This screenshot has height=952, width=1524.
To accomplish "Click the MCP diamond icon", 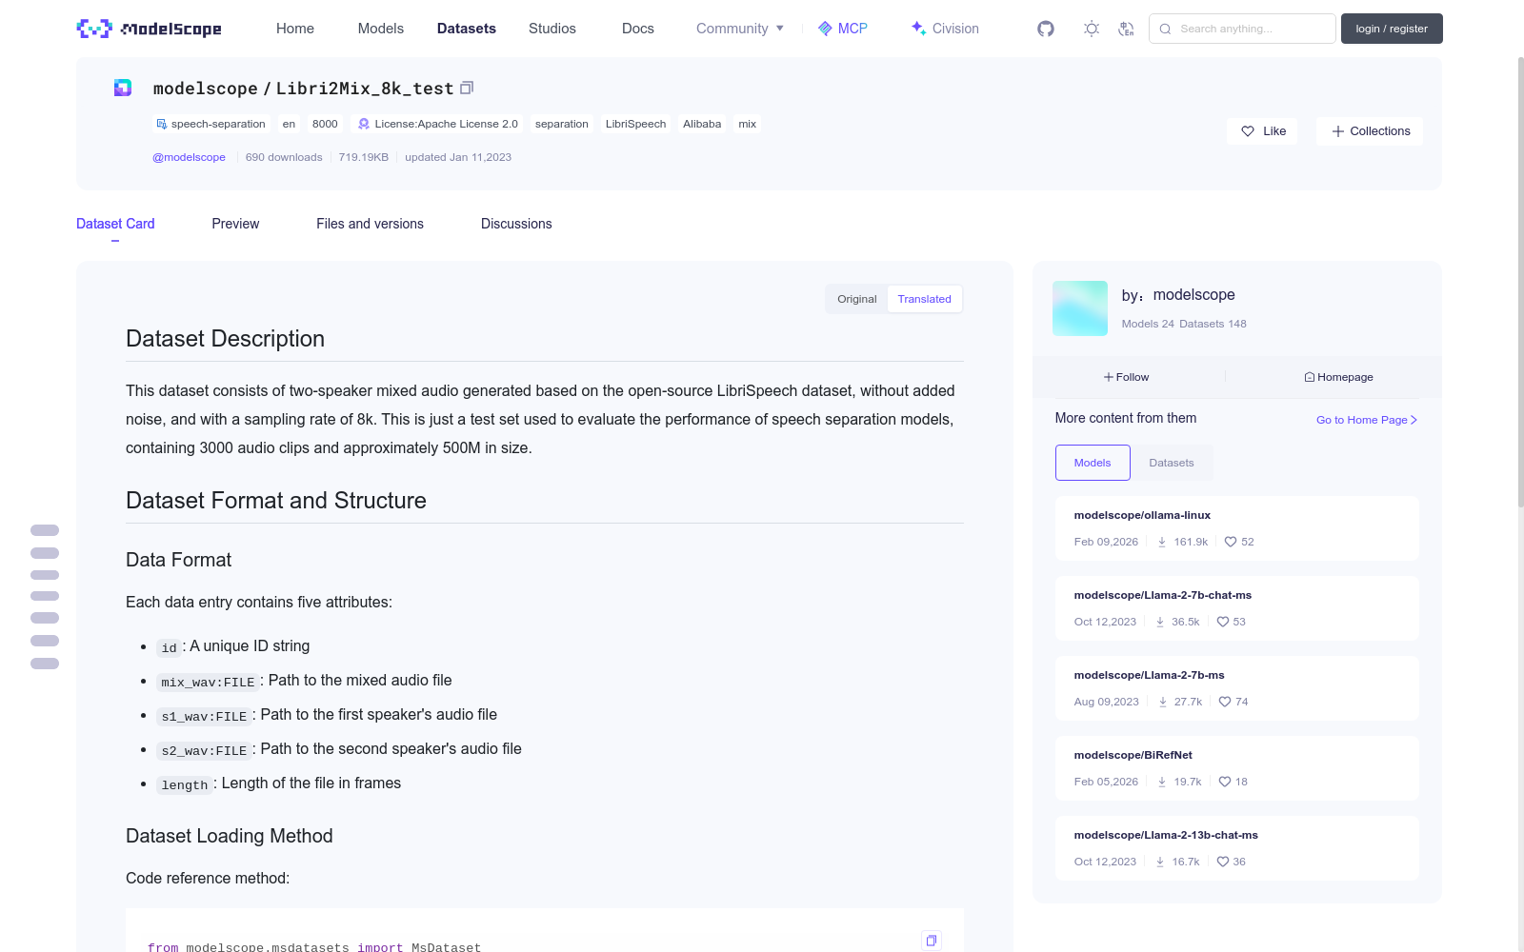I will [x=825, y=29].
